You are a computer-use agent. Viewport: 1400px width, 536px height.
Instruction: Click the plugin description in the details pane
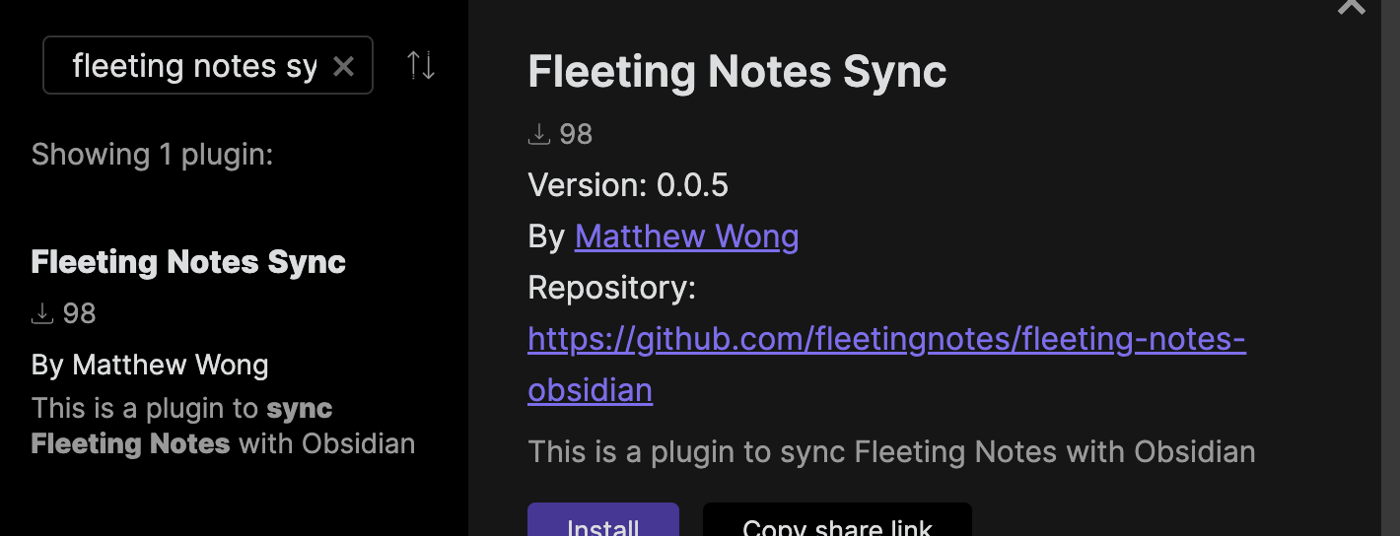point(891,452)
